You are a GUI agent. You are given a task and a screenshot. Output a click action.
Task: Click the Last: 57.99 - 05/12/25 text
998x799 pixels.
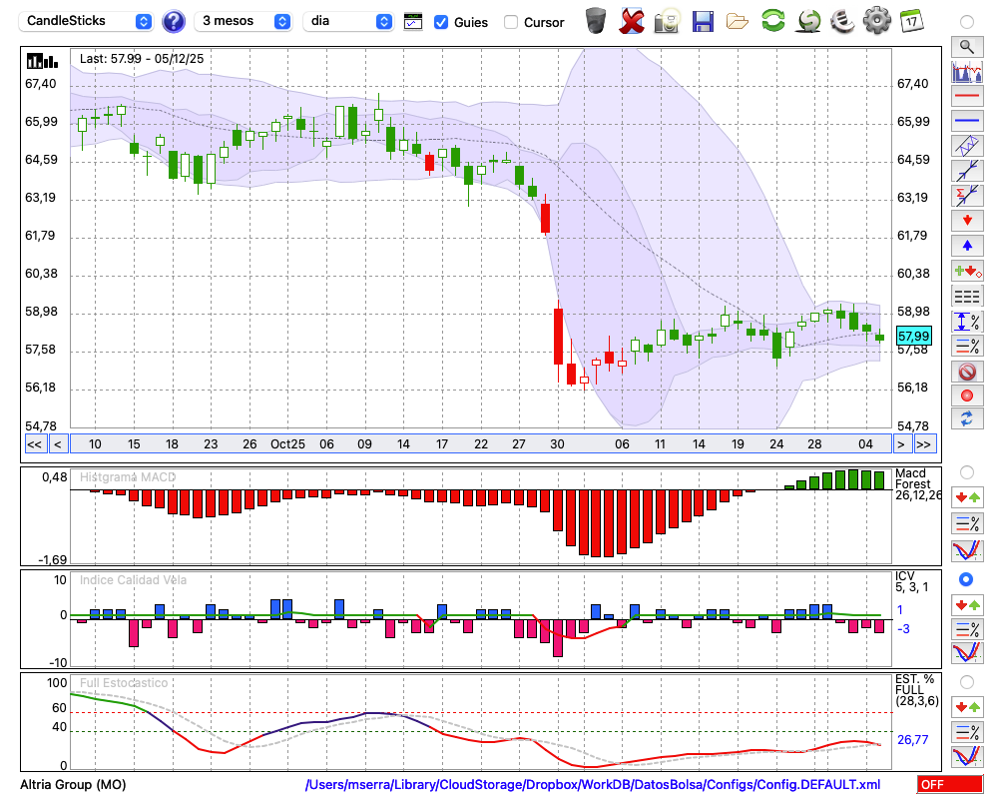(142, 59)
